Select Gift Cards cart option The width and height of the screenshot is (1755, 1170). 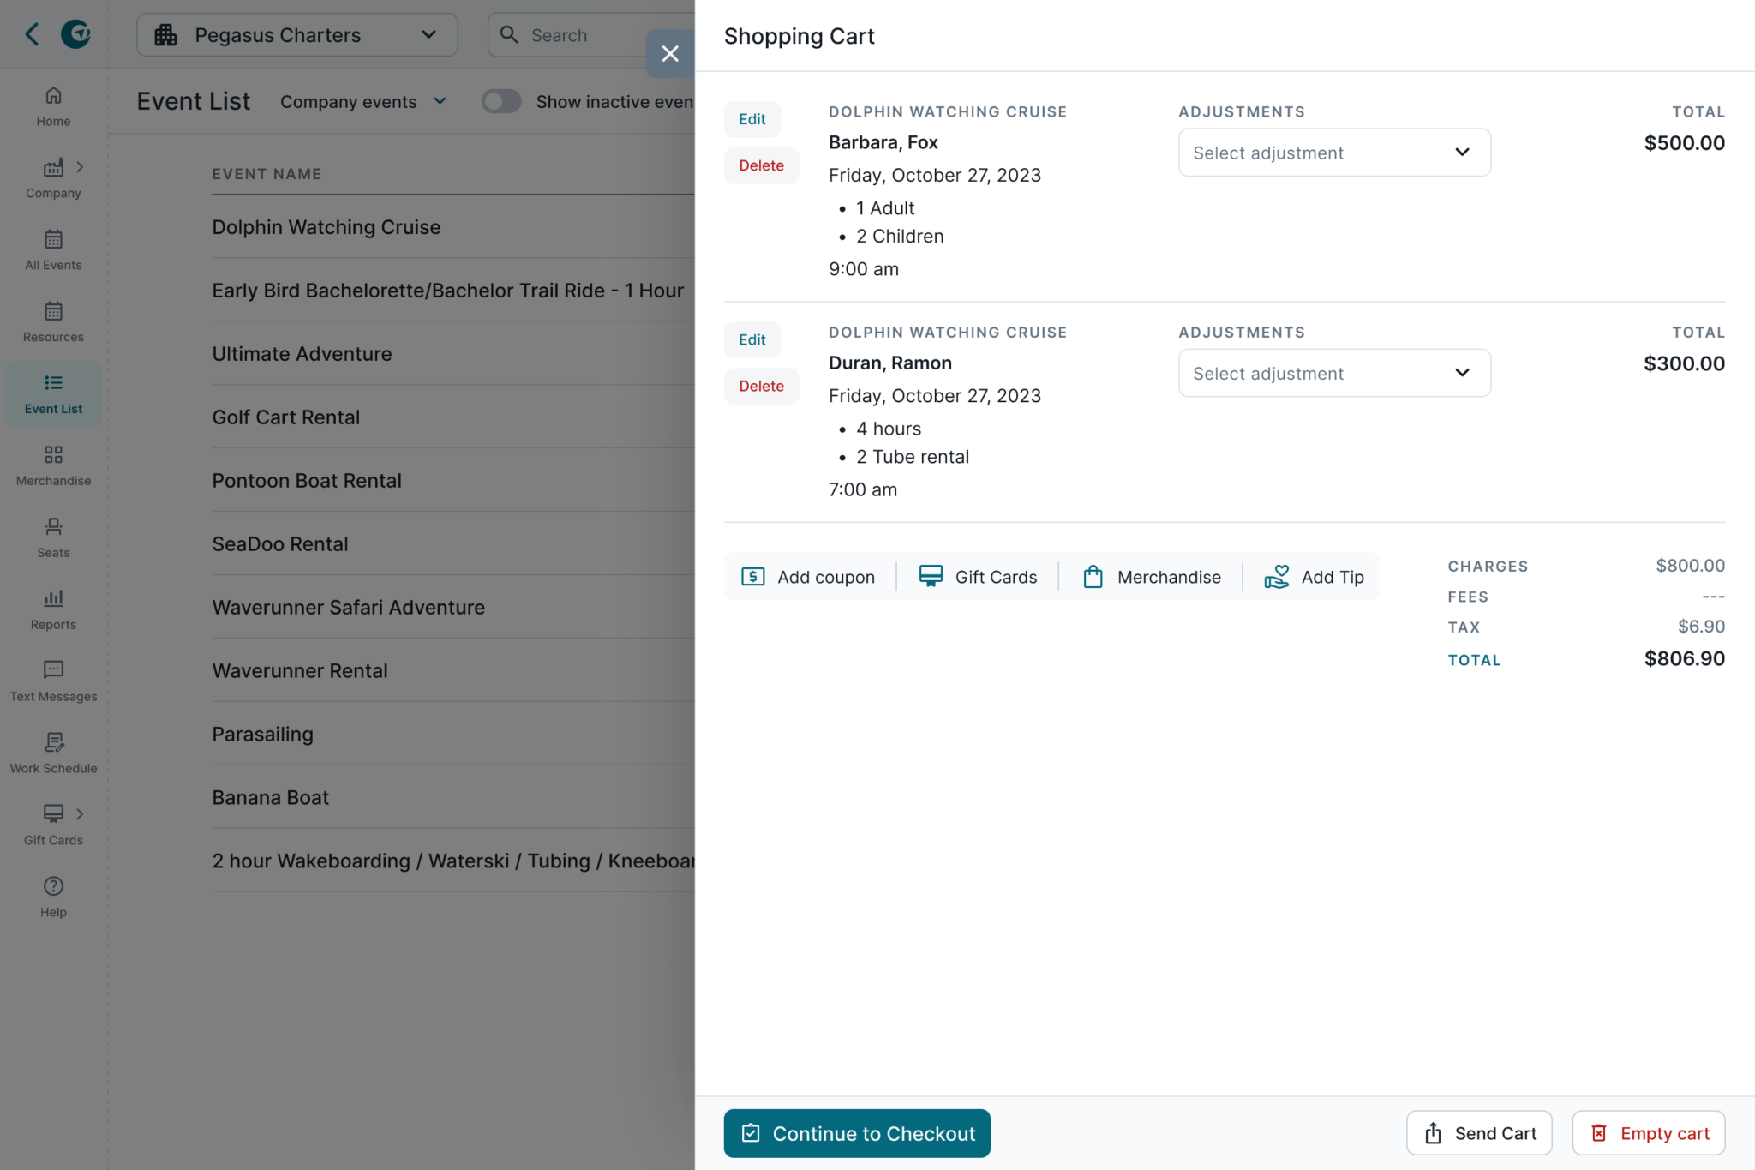(978, 577)
